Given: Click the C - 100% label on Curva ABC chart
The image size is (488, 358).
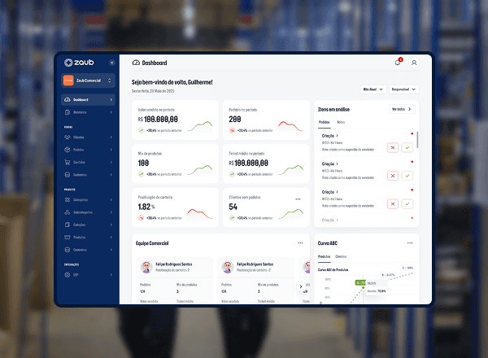Looking at the screenshot, I should coord(407,268).
